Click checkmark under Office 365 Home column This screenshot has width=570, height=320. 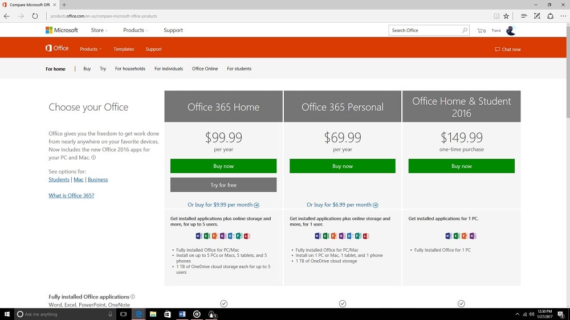(x=223, y=303)
